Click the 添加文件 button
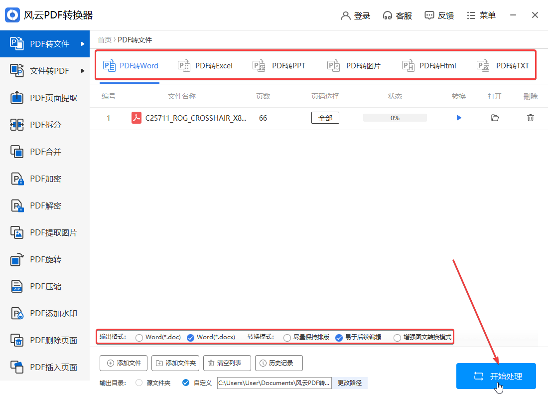 pyautogui.click(x=124, y=363)
